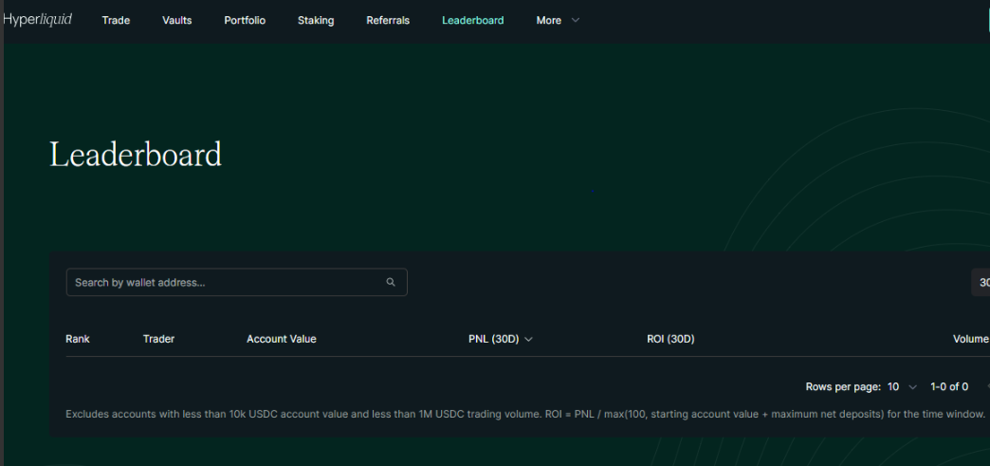Click the Rank column header

pos(78,339)
